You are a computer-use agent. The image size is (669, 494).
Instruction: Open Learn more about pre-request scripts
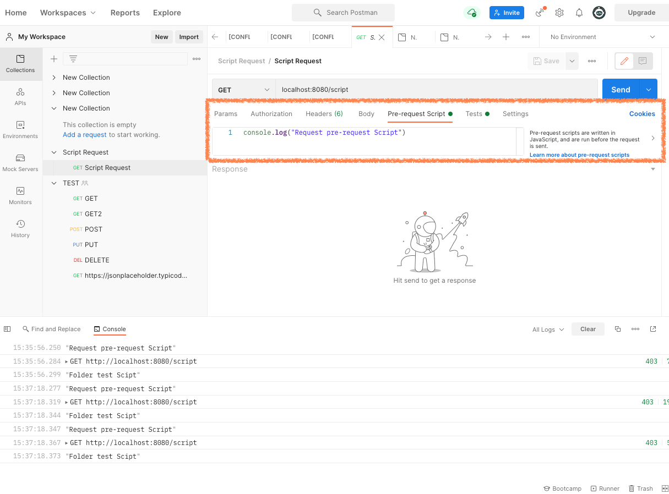[x=579, y=155]
